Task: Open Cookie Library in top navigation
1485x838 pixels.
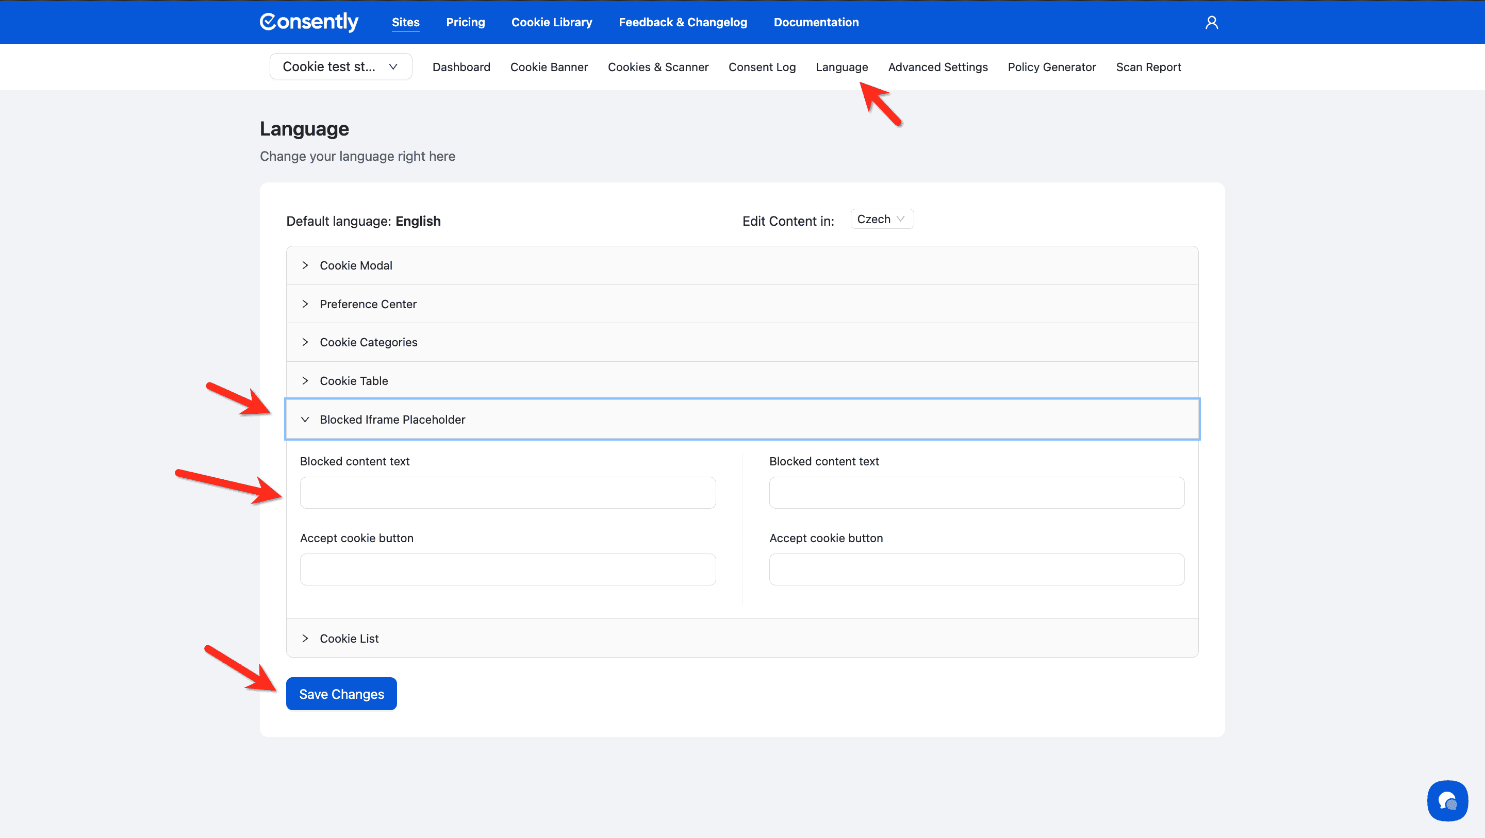Action: click(x=551, y=22)
